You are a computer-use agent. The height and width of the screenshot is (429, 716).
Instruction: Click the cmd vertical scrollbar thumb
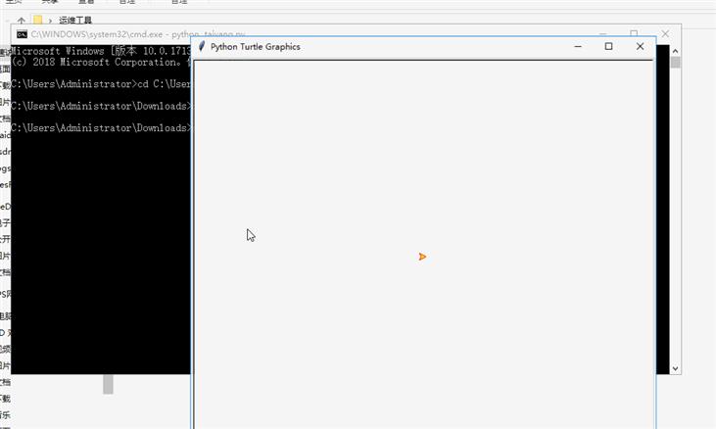click(x=675, y=63)
